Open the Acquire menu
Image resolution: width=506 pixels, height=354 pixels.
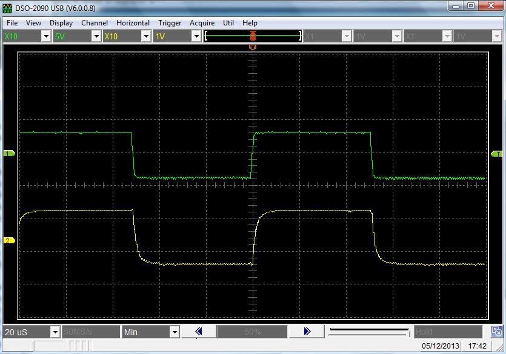click(x=202, y=23)
